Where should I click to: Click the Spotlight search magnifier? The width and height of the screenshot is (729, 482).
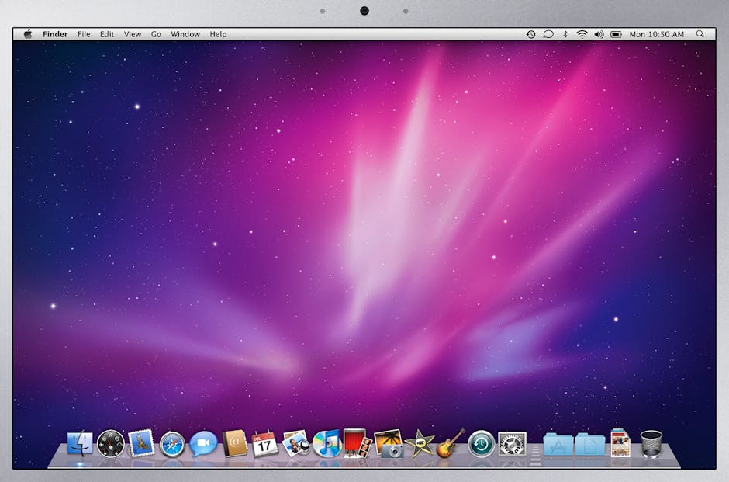click(x=700, y=34)
